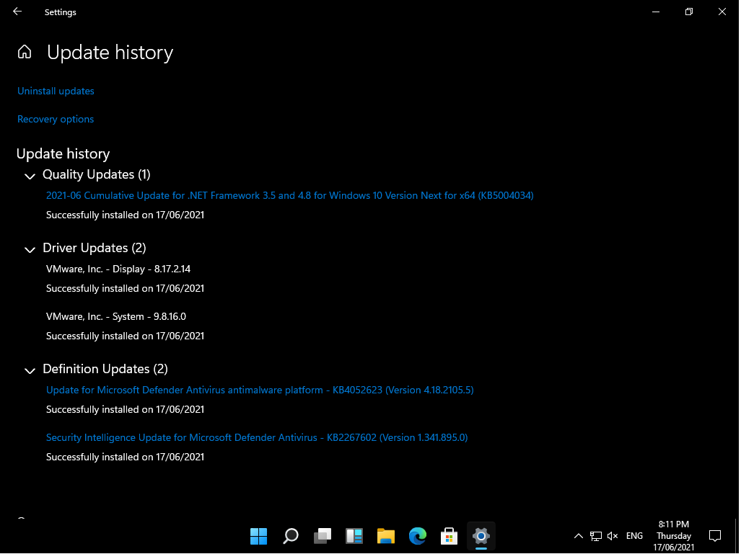Click the Driver Updates (2) heading

tap(95, 249)
